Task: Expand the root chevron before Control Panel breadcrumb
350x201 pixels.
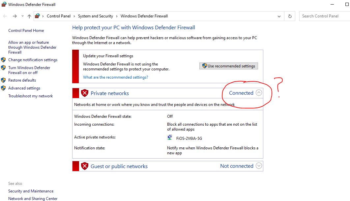Action: point(43,16)
